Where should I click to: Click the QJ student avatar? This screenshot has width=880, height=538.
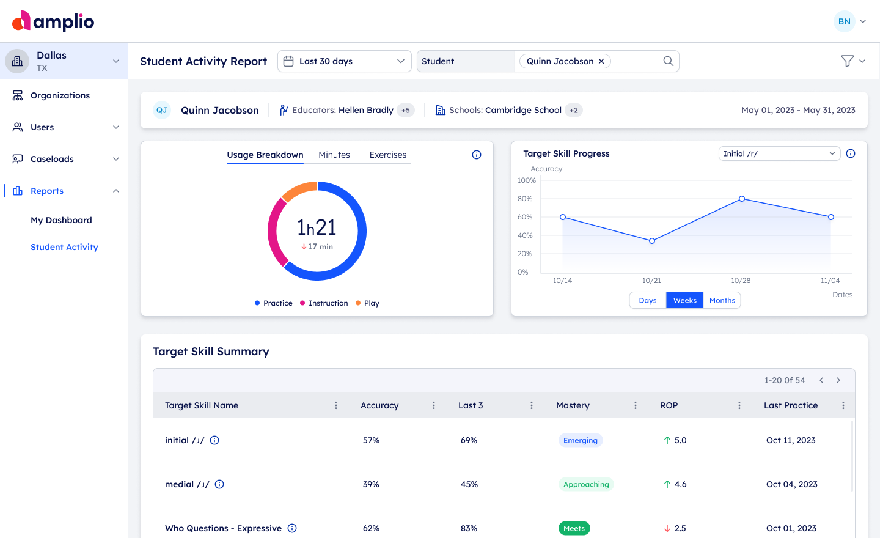point(162,110)
